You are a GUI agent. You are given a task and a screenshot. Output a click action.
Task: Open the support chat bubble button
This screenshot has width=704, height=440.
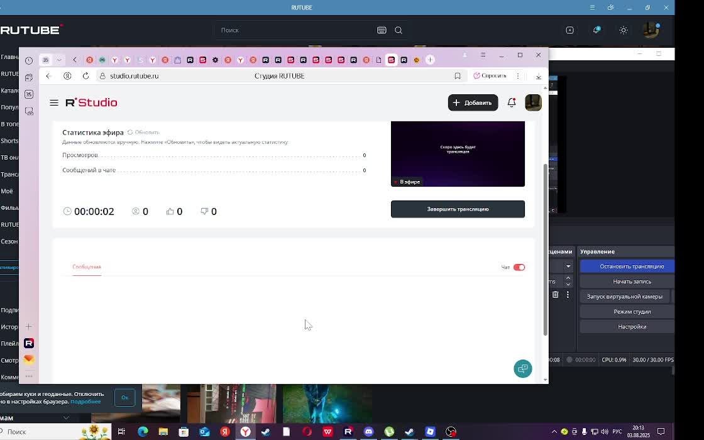tap(522, 368)
